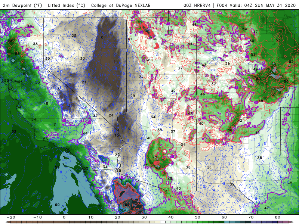
Task: Click the dewpoint value '48' on the map
Action: 46,103
